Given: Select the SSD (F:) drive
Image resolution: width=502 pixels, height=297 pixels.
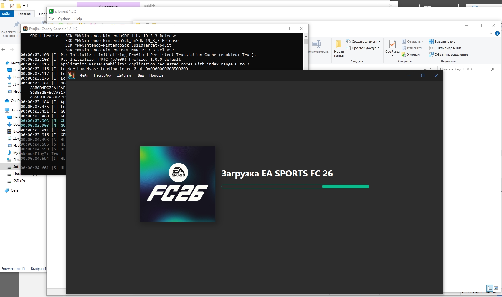Looking at the screenshot, I should [16, 181].
